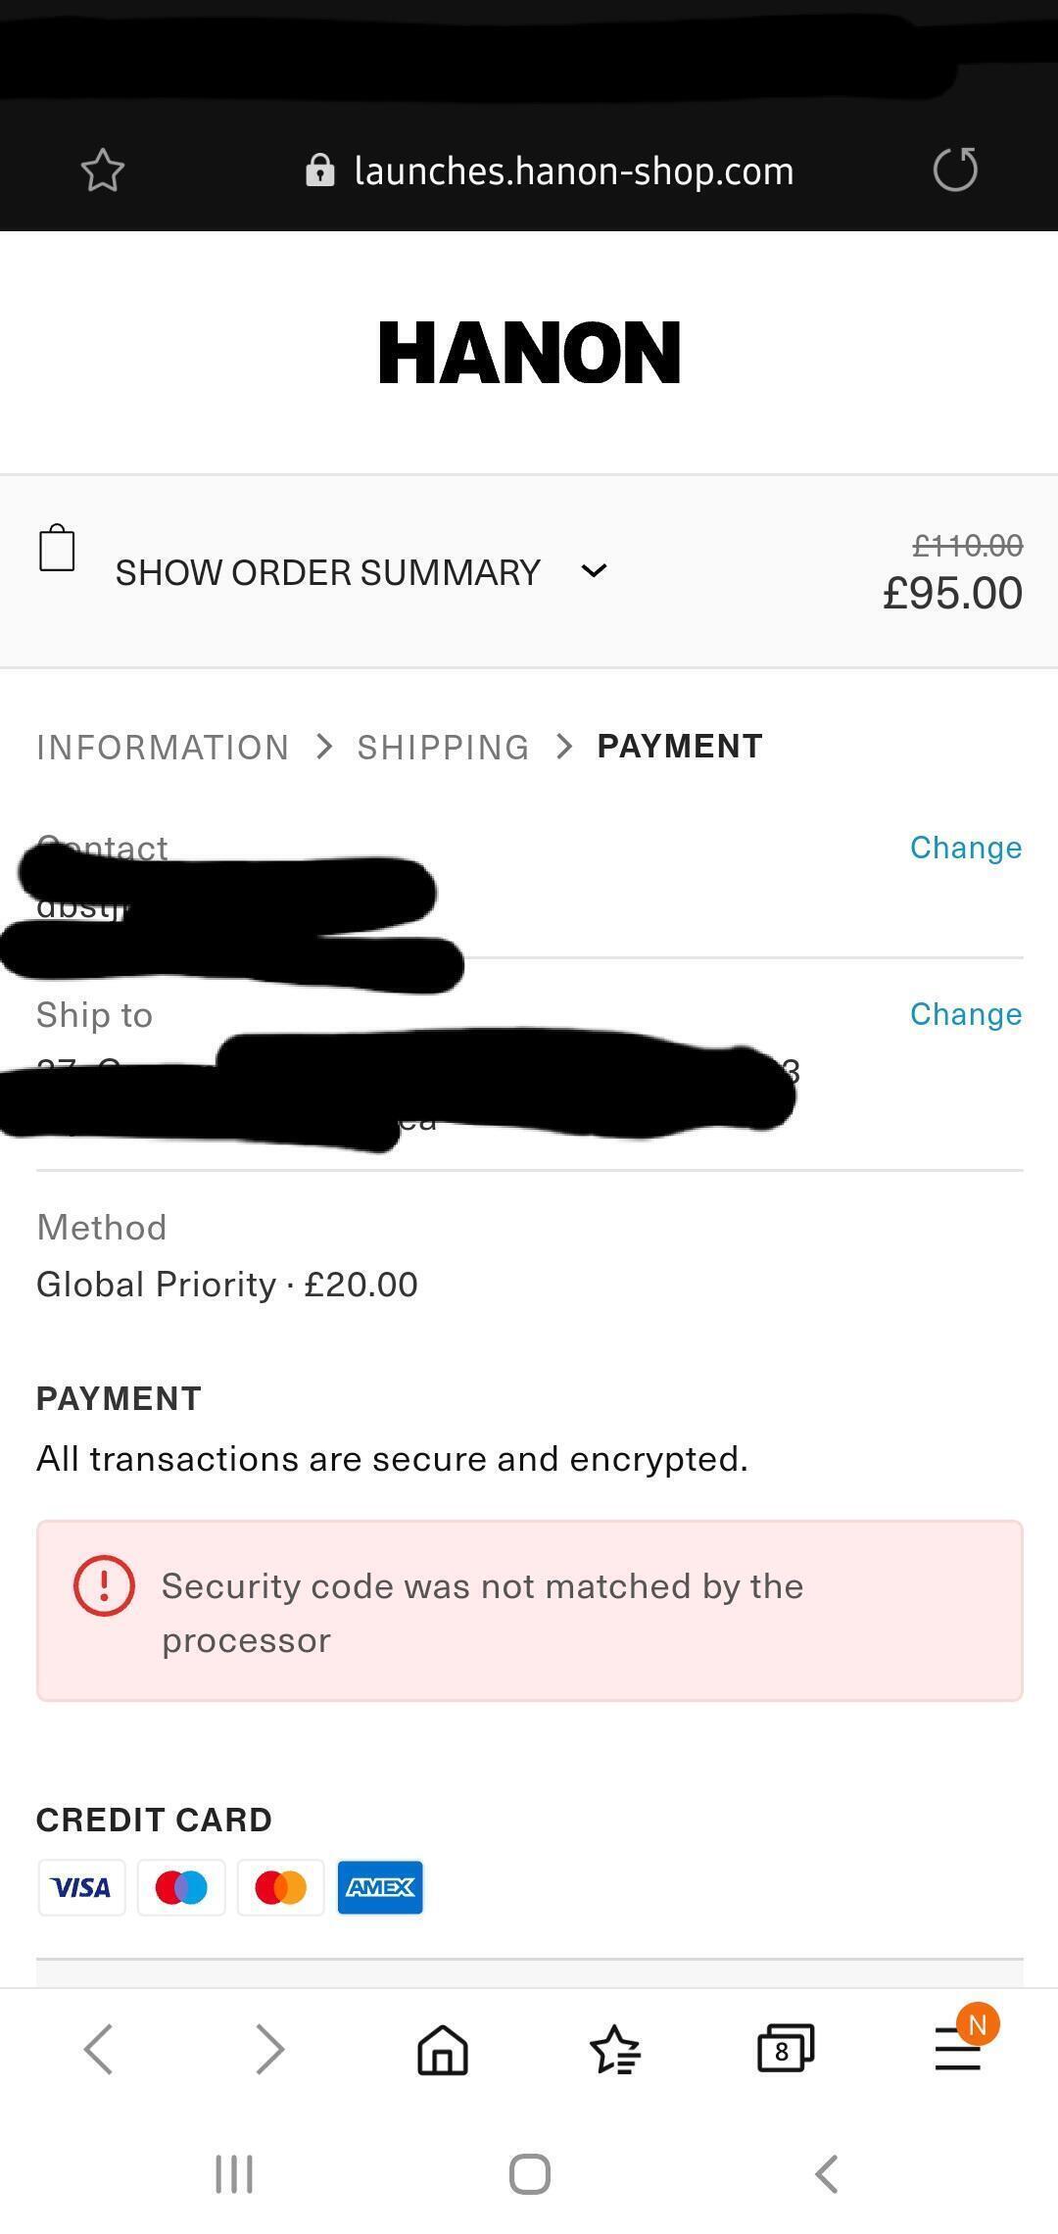
Task: Navigate forward with browser forward arrow
Action: 269,2049
